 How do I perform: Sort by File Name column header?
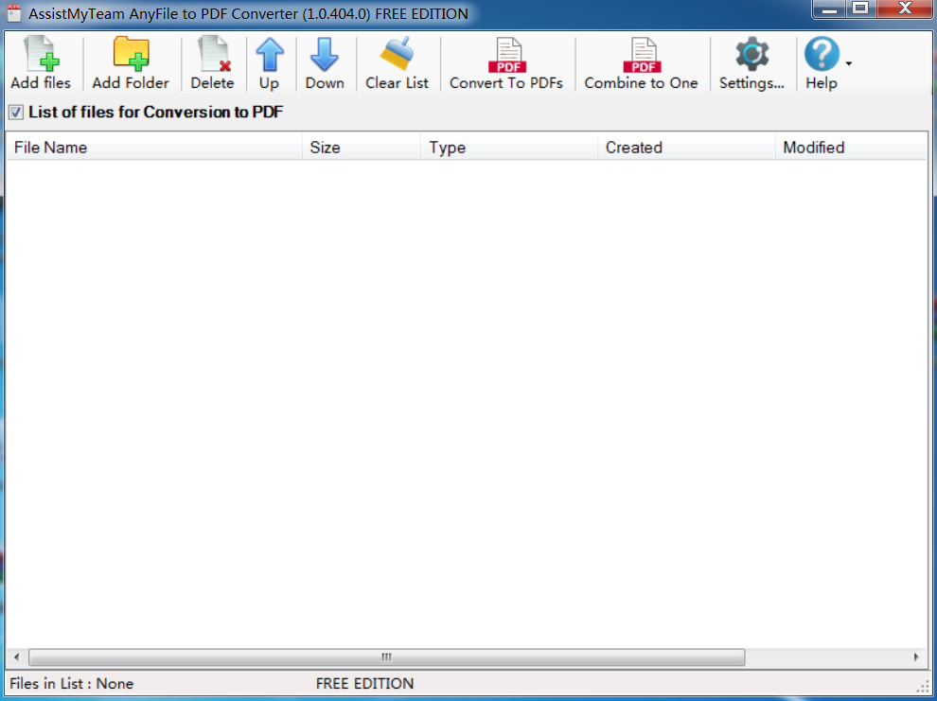pyautogui.click(x=154, y=148)
